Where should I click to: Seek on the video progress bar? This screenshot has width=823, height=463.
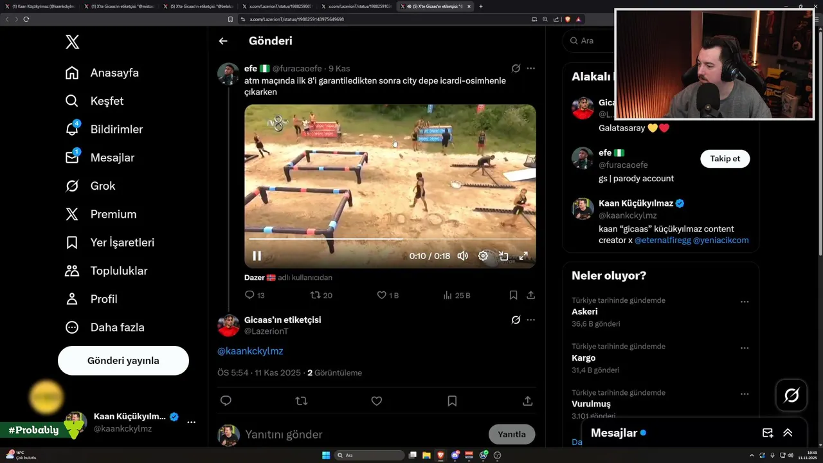[390, 239]
